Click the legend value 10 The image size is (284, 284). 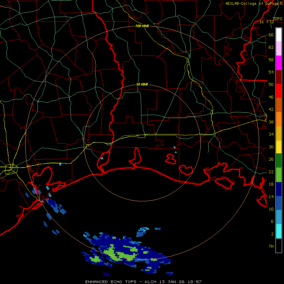(x=271, y=209)
